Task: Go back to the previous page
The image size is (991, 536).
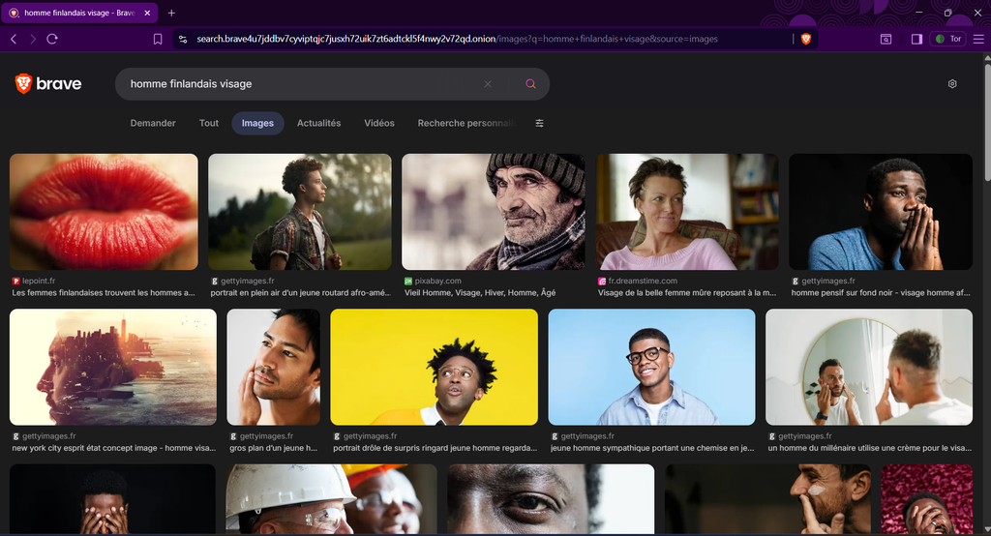Action: pyautogui.click(x=14, y=39)
